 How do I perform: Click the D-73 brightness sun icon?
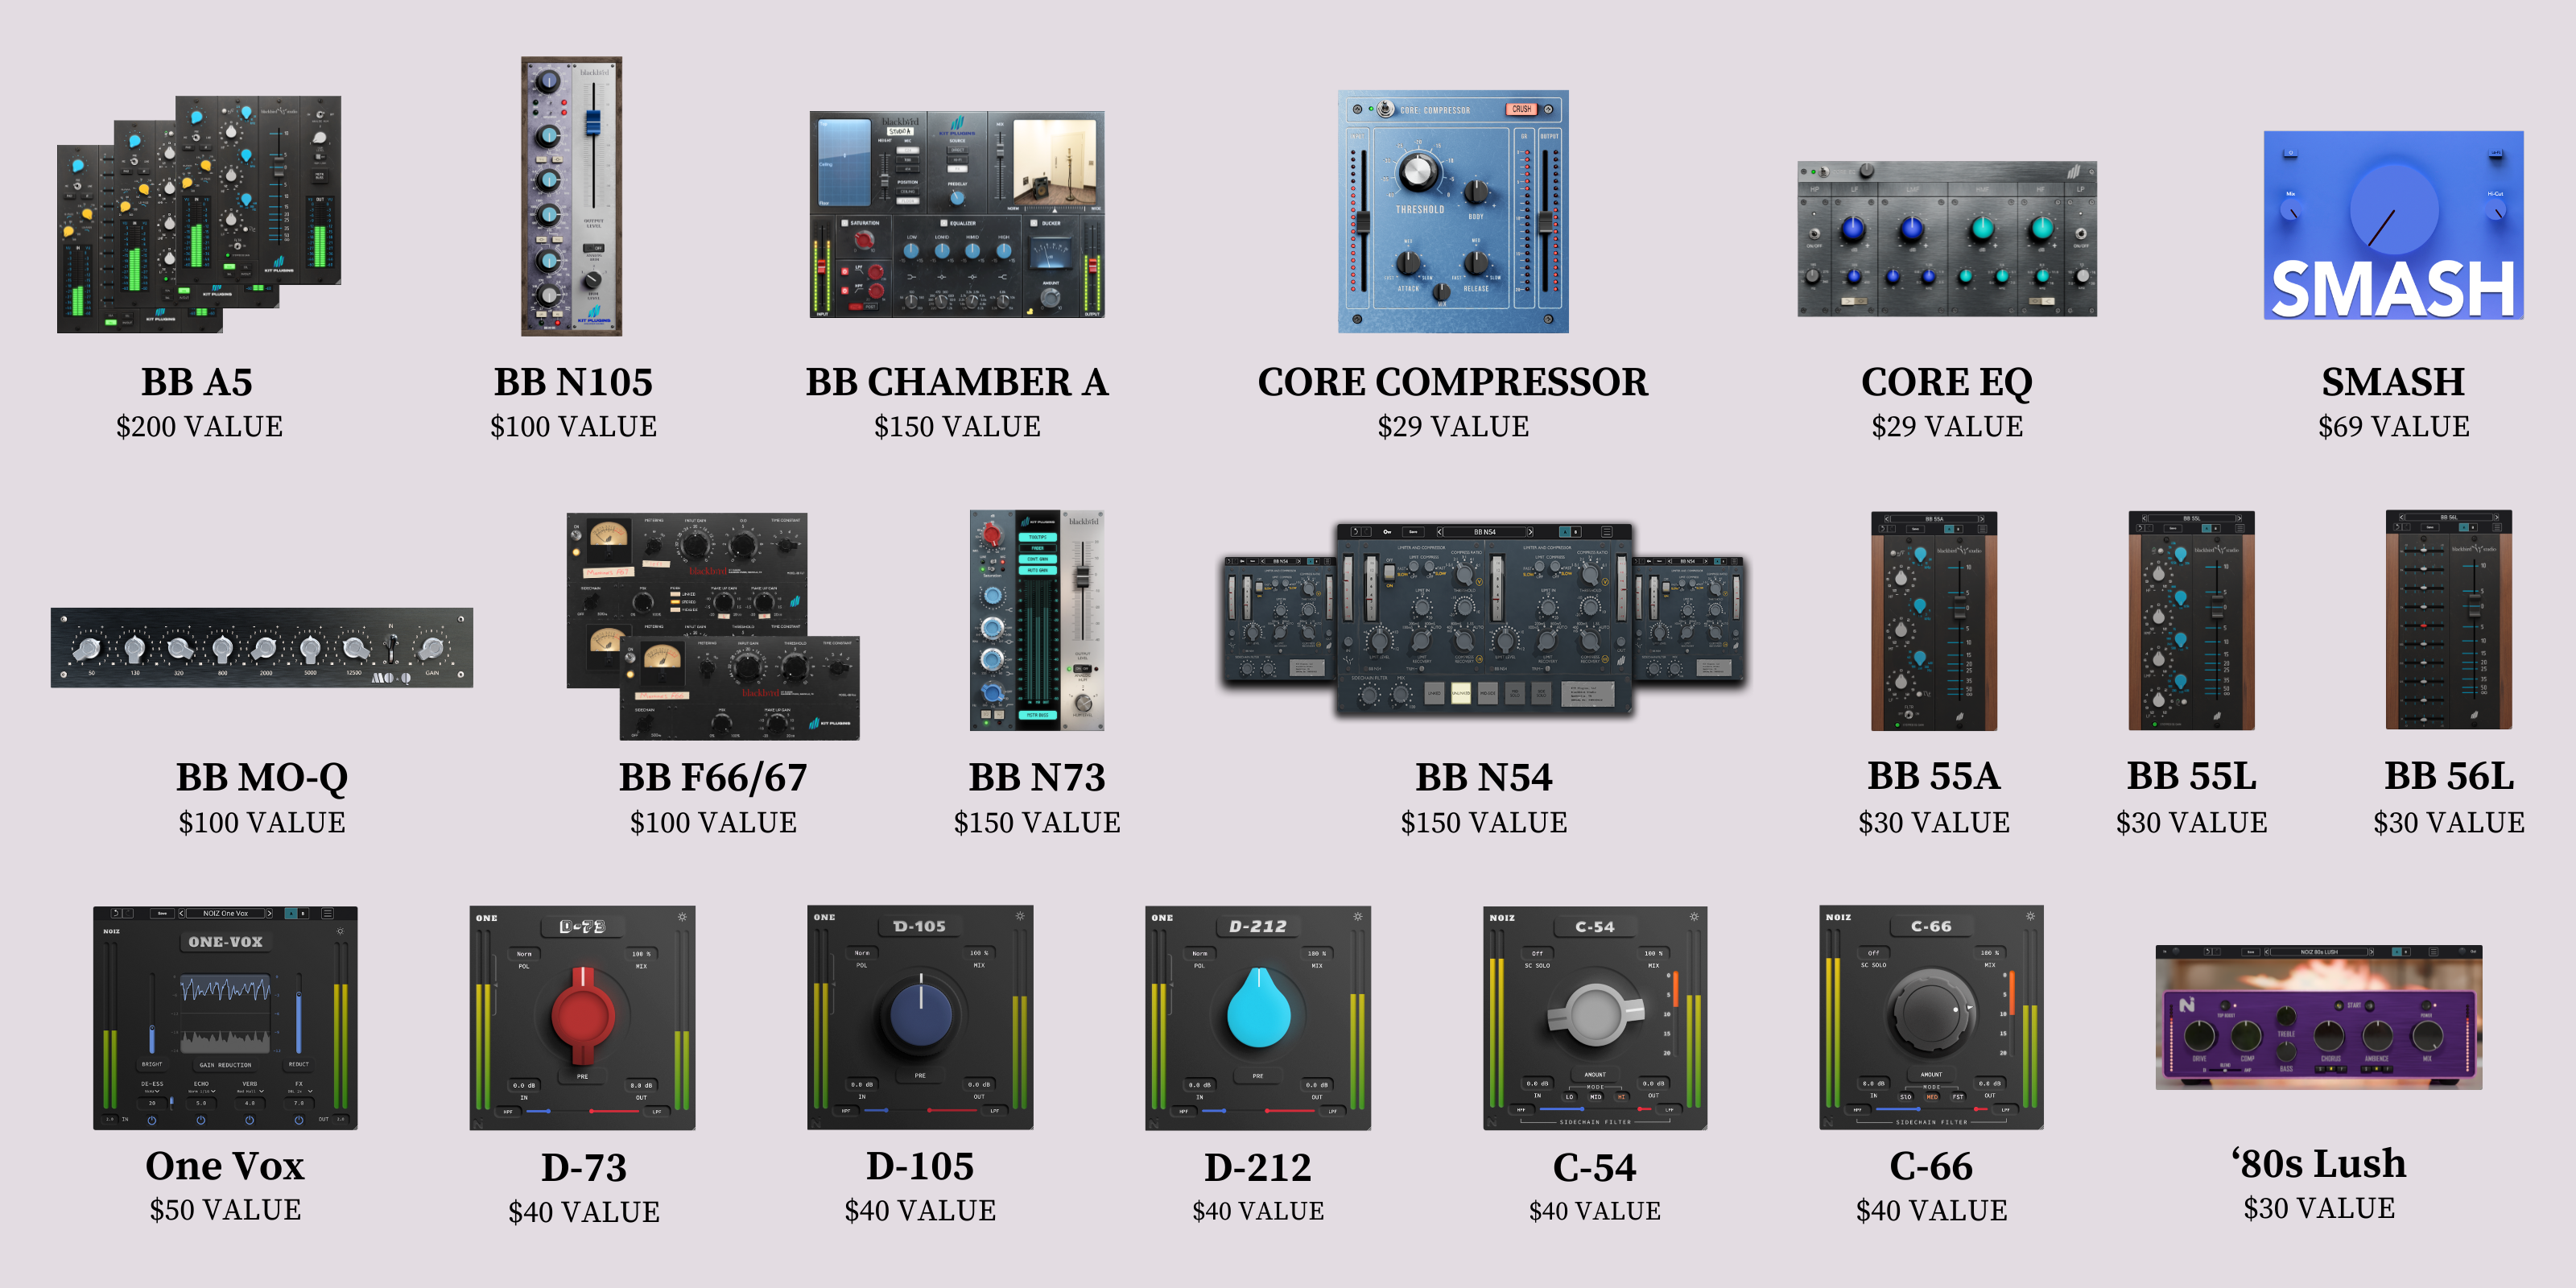tap(682, 917)
